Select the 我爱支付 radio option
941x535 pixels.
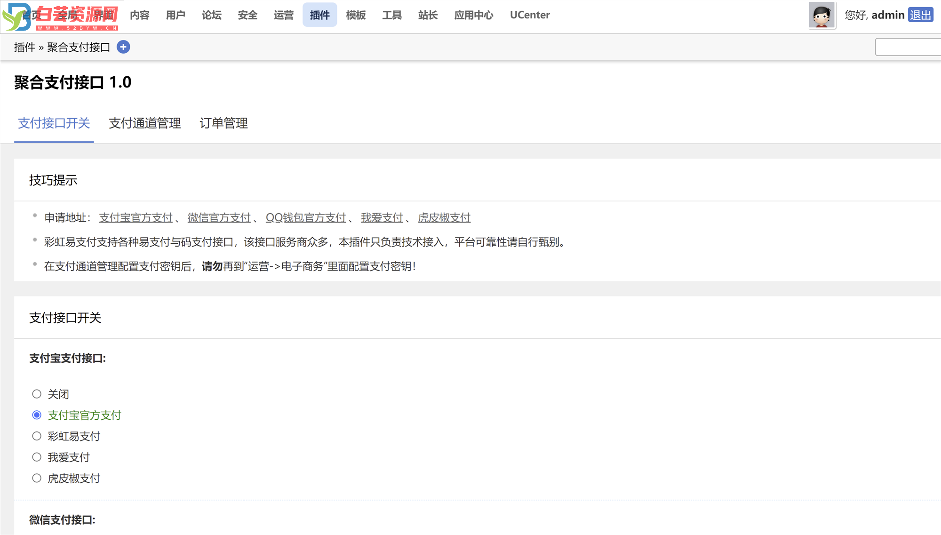pos(37,457)
